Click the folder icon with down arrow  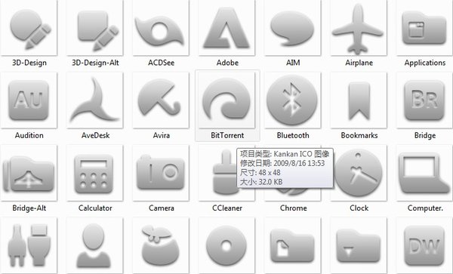(358, 245)
